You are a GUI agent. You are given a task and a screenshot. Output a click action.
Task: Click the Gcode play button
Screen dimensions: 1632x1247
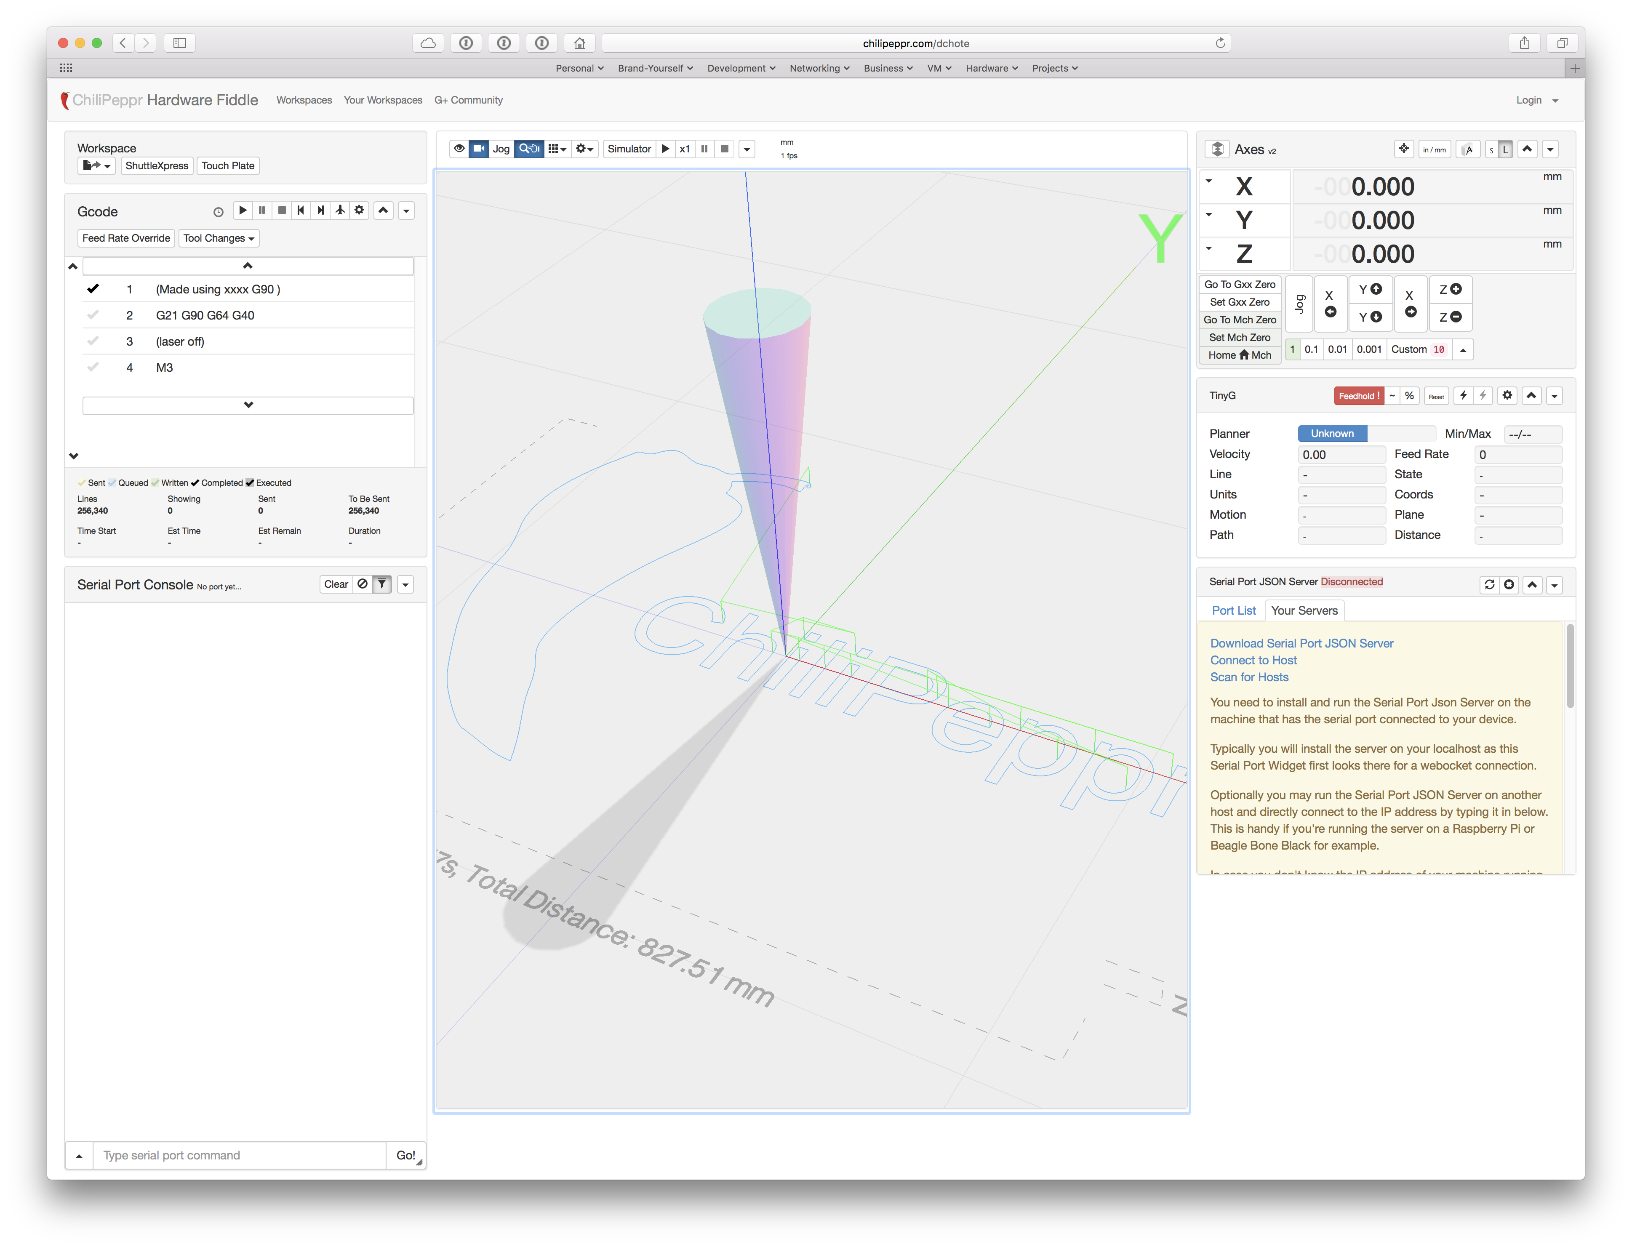pos(243,211)
